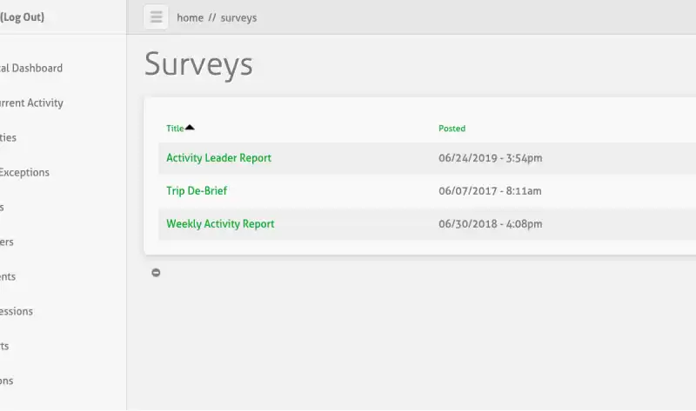
Task: Open the Weekly Activity Report survey
Action: tap(220, 224)
